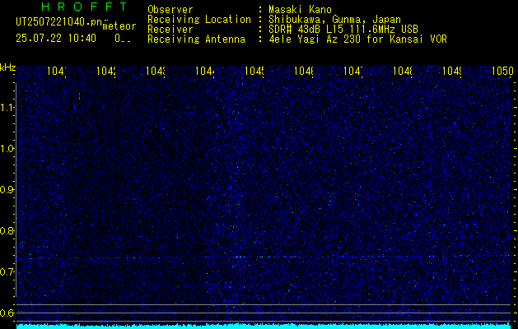This screenshot has height=329, width=518.
Task: Click the '0..' counter beside the time
Action: tap(123, 39)
